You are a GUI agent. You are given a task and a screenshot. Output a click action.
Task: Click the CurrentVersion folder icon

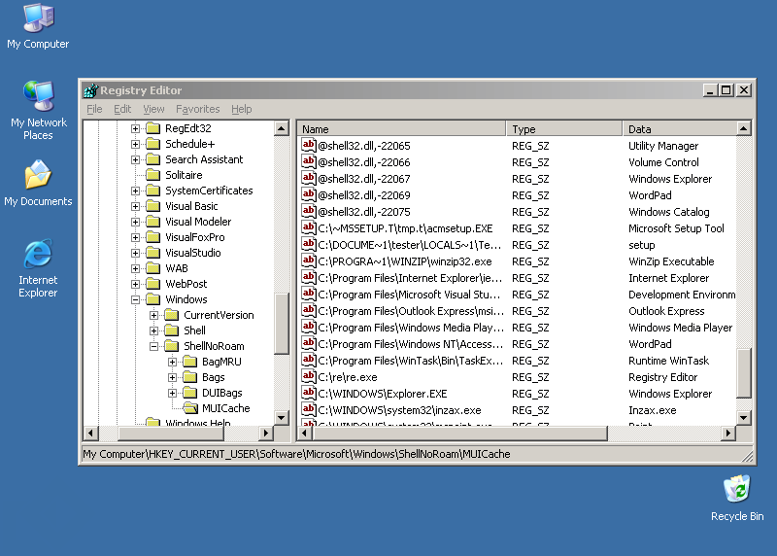tap(172, 315)
